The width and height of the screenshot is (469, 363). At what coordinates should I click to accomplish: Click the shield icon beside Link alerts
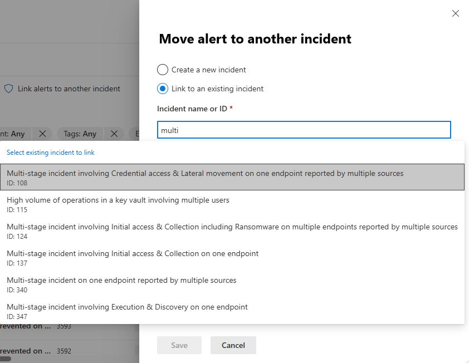tap(8, 89)
